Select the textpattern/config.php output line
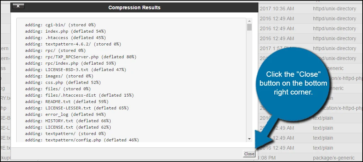 tap(82, 140)
